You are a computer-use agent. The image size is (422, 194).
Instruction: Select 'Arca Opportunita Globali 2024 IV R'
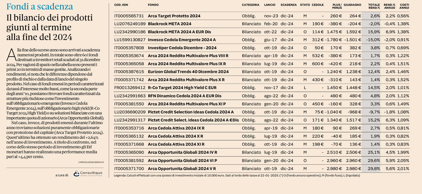click(182, 152)
